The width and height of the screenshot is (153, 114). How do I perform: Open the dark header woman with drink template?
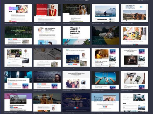[76, 13]
